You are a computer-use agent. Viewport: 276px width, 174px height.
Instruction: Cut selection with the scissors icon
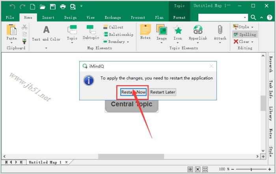(x=24, y=27)
